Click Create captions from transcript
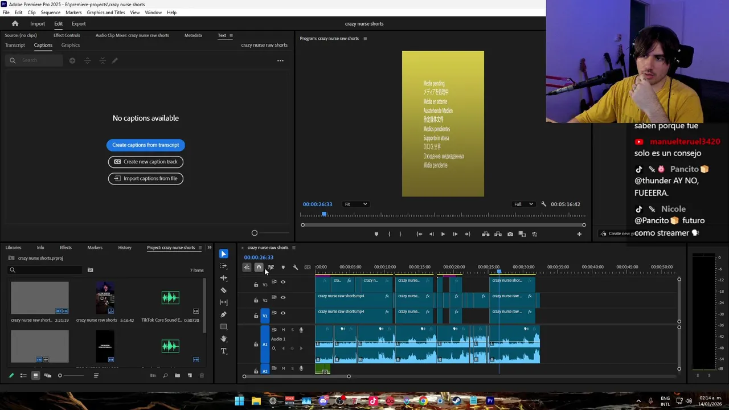This screenshot has width=729, height=410. 146,145
